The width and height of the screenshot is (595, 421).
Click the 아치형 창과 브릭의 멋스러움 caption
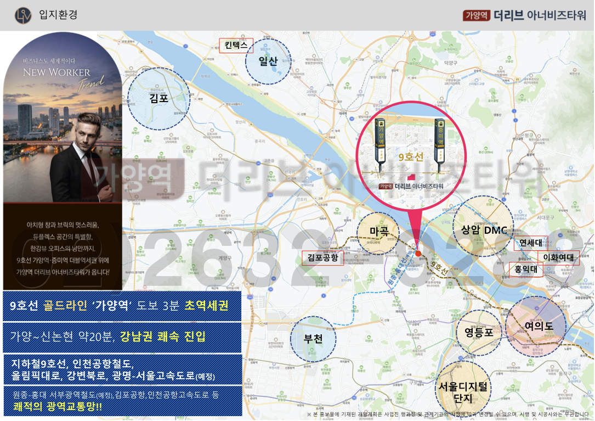63,225
